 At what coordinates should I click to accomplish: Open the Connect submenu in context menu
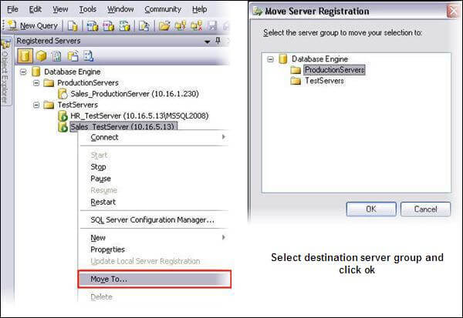(x=154, y=137)
